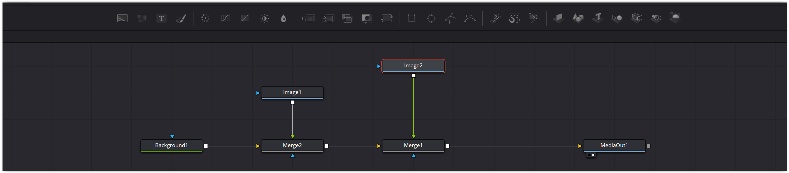
Task: Add a Background node from the toolbar
Action: tap(122, 18)
